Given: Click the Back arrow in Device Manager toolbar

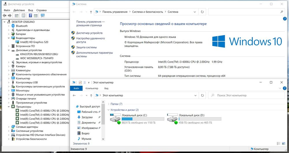Looking at the screenshot, I should pyautogui.click(x=4, y=16).
